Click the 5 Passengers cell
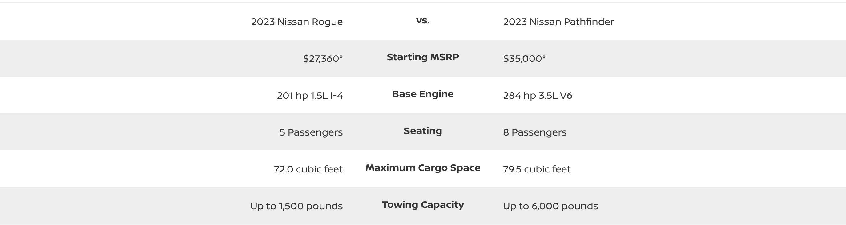Viewport: 846px width, 225px height. click(311, 132)
